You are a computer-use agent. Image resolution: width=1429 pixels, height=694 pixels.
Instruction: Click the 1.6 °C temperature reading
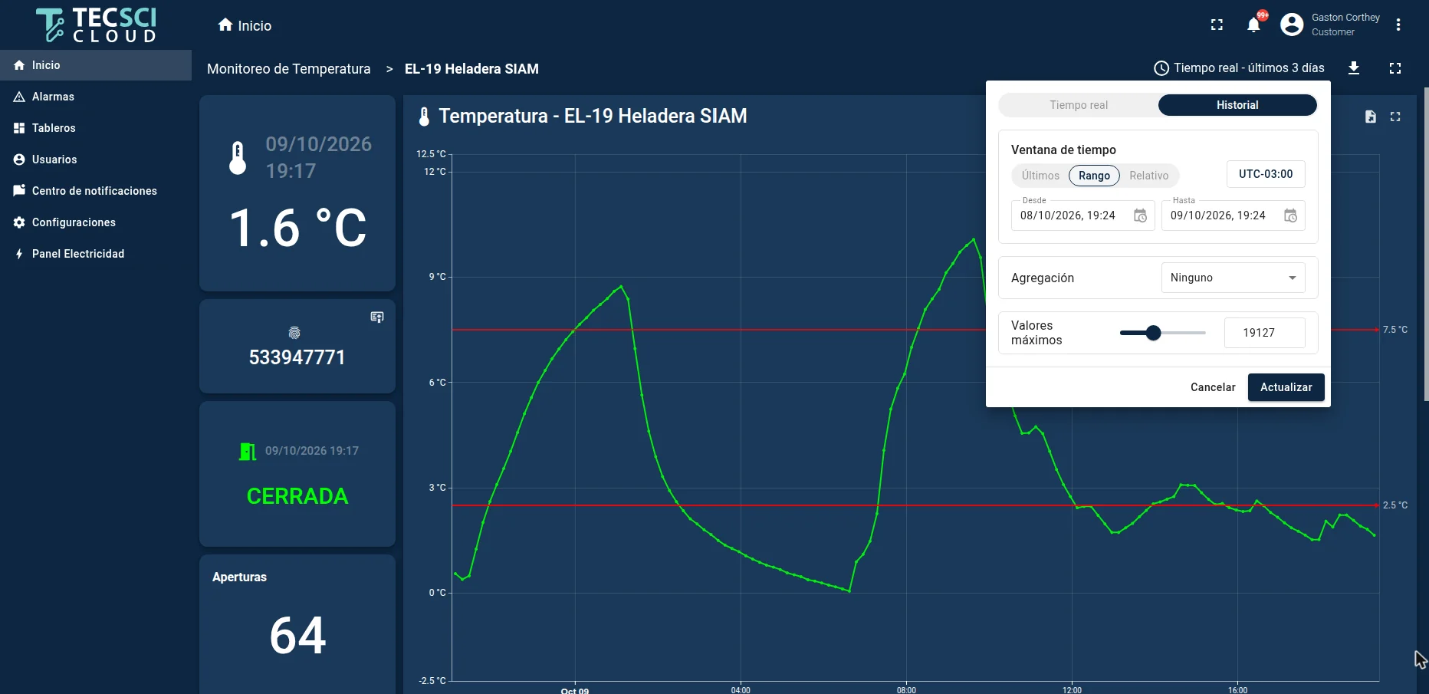click(x=298, y=229)
